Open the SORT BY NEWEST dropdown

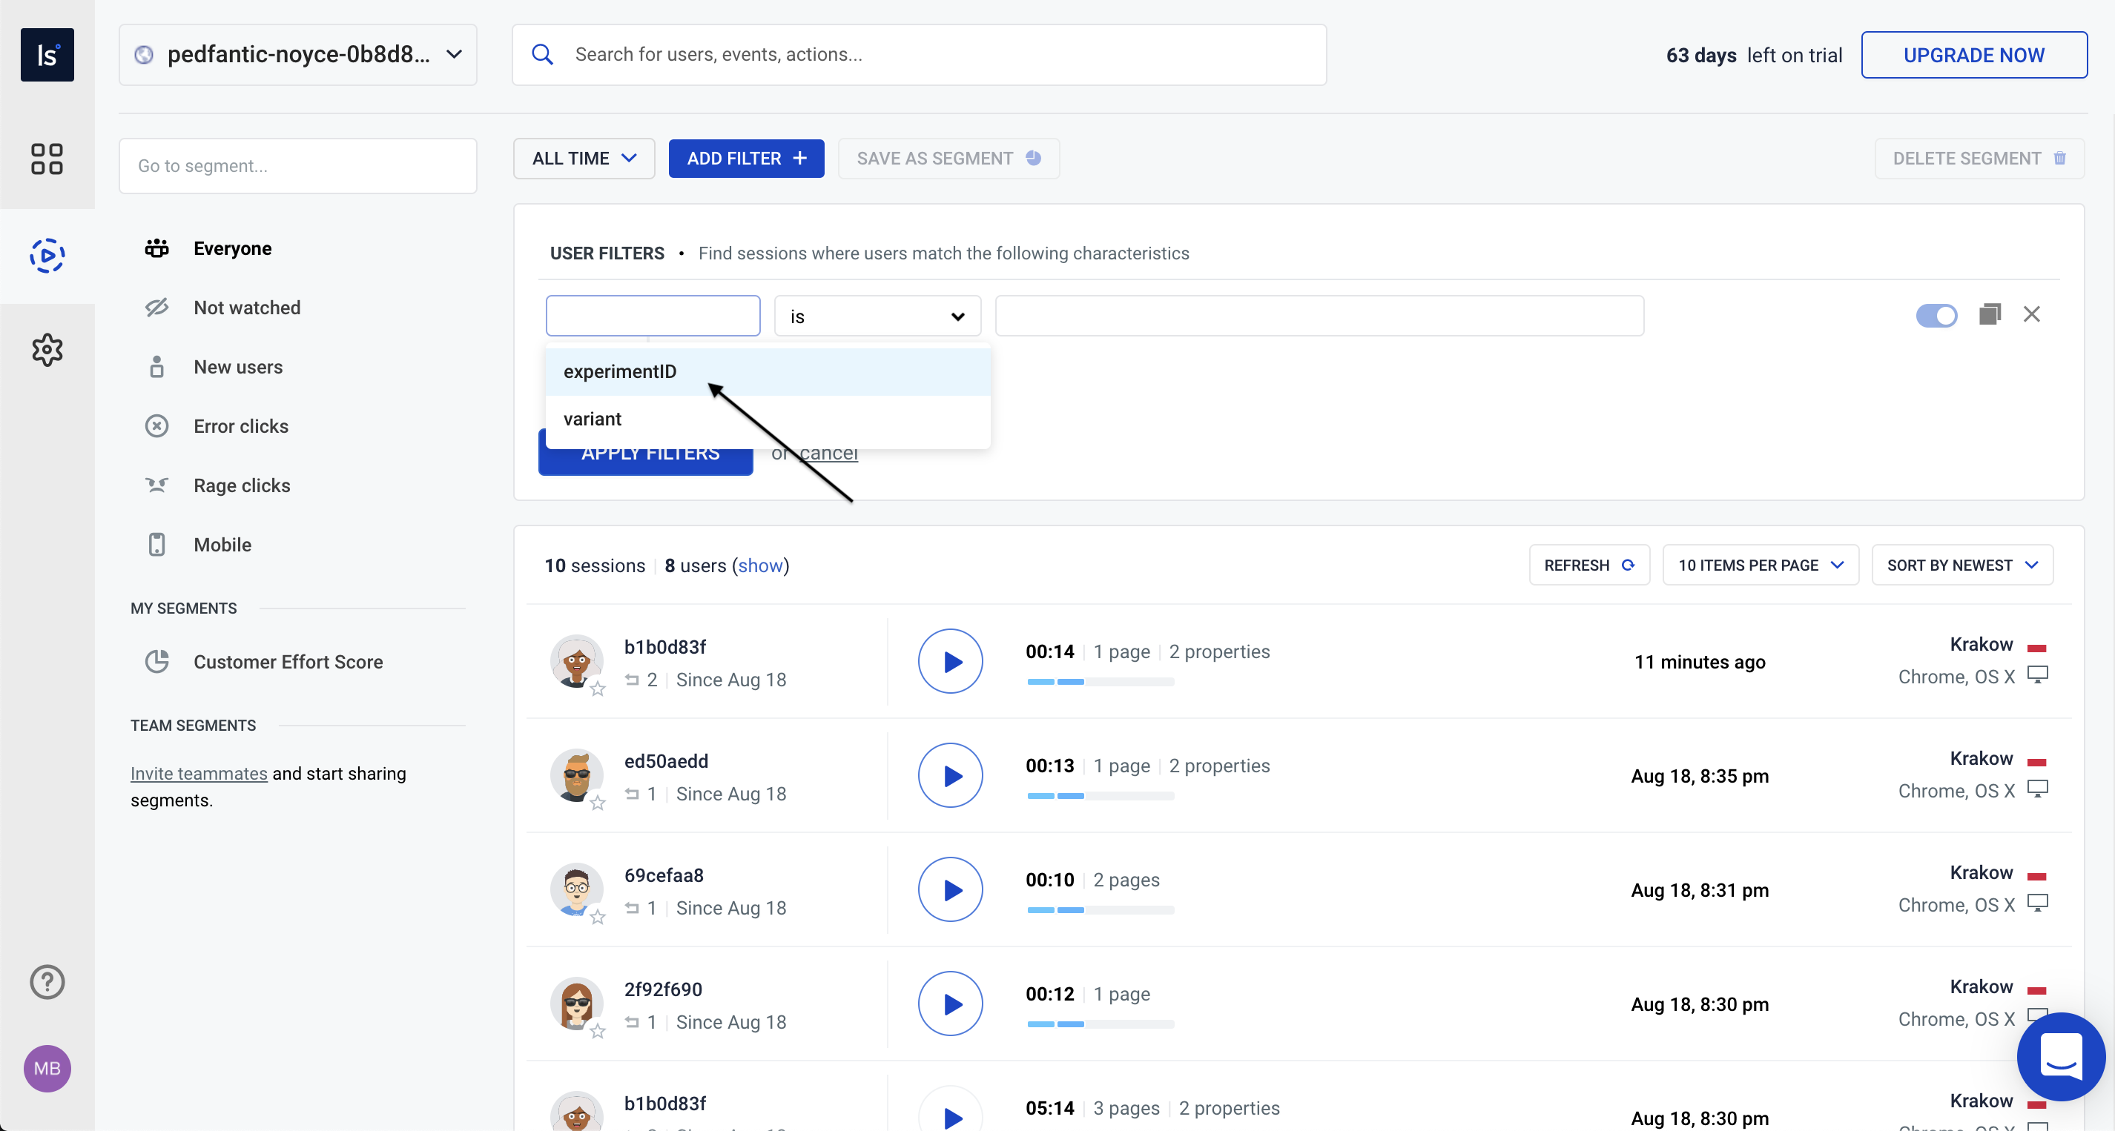(1962, 565)
